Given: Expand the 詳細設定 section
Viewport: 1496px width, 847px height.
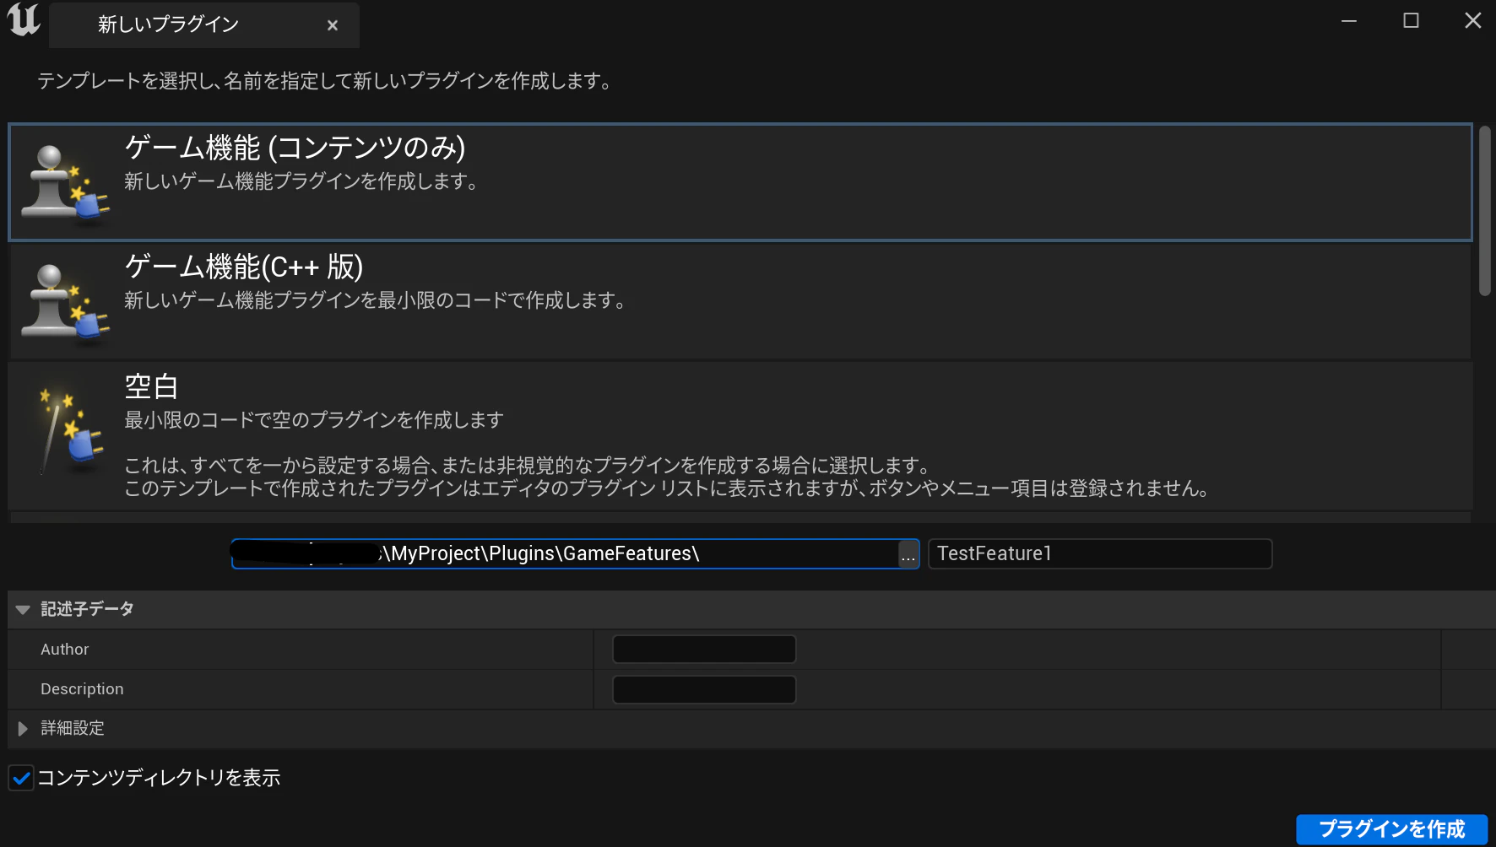Looking at the screenshot, I should 23,728.
